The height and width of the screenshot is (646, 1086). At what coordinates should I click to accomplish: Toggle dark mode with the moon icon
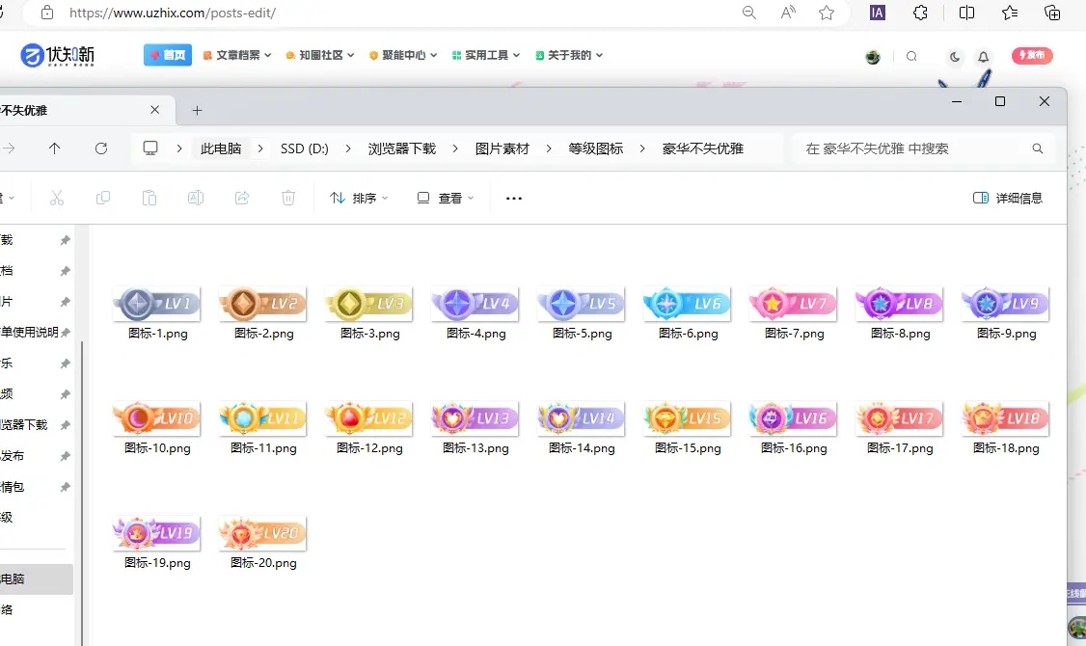[954, 58]
